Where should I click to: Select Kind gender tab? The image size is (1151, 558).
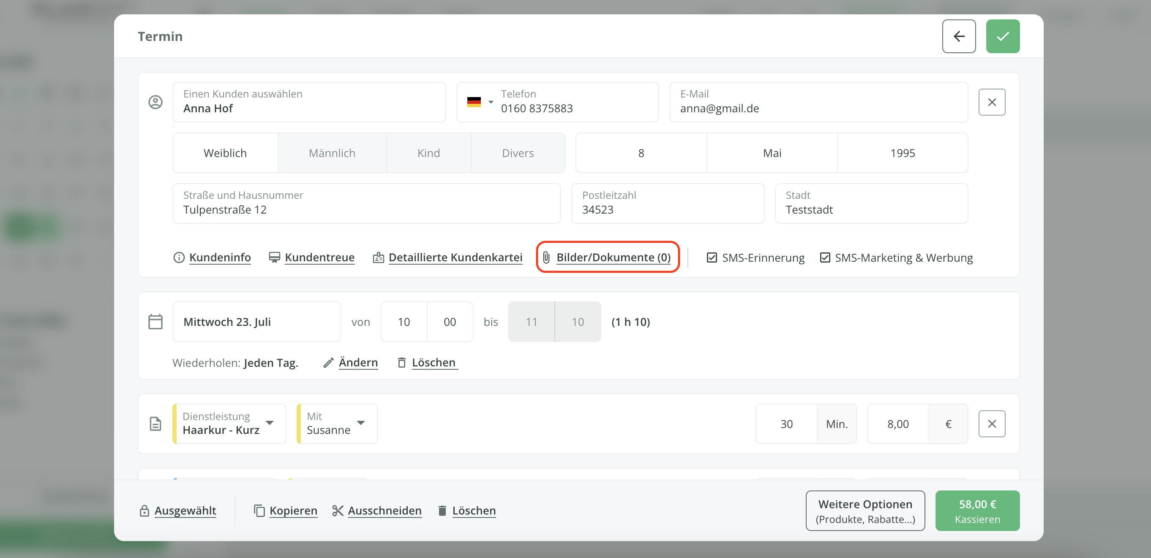(428, 153)
